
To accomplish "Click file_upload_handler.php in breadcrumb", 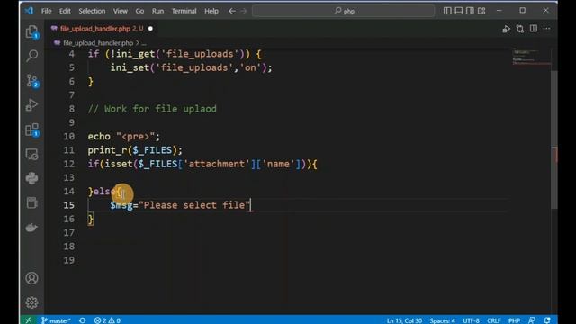I will [x=98, y=43].
